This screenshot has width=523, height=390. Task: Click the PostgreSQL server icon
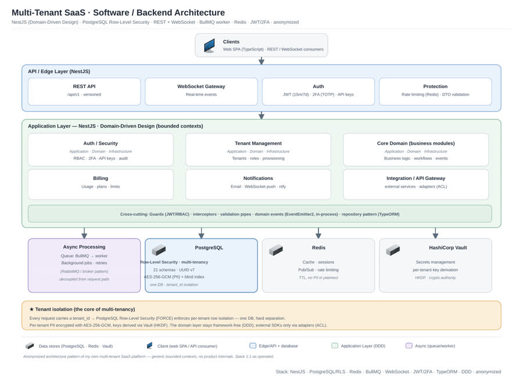tap(159, 250)
